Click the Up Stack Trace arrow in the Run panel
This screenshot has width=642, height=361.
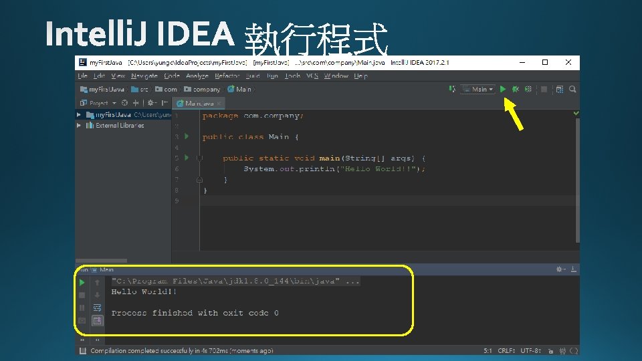(97, 282)
